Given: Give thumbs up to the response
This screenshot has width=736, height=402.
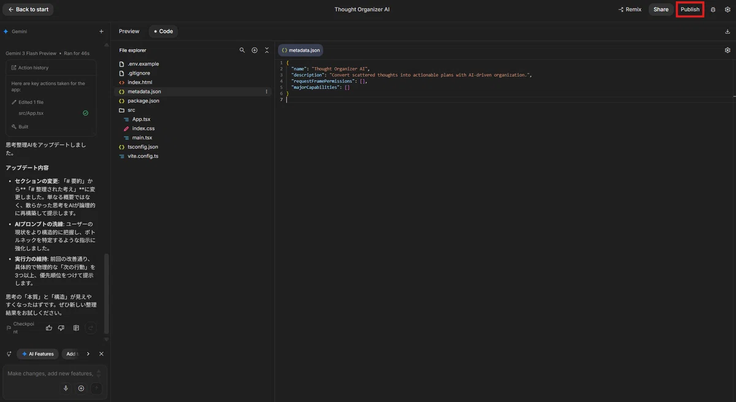Looking at the screenshot, I should coord(49,328).
